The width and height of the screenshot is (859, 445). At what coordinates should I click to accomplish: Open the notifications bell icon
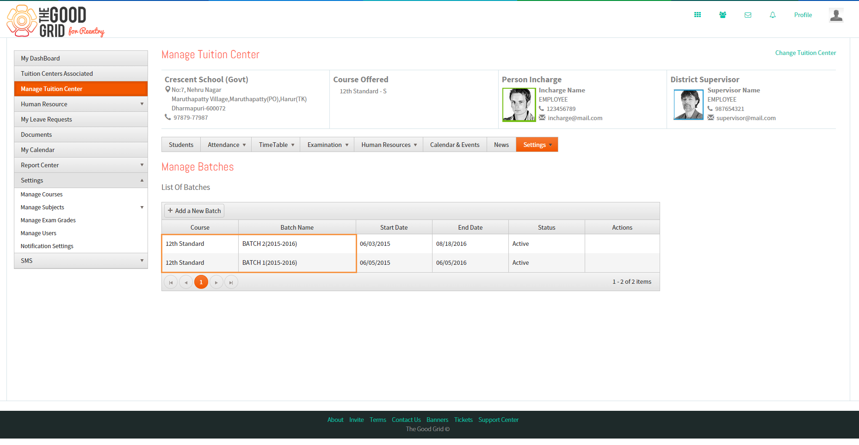pos(772,15)
